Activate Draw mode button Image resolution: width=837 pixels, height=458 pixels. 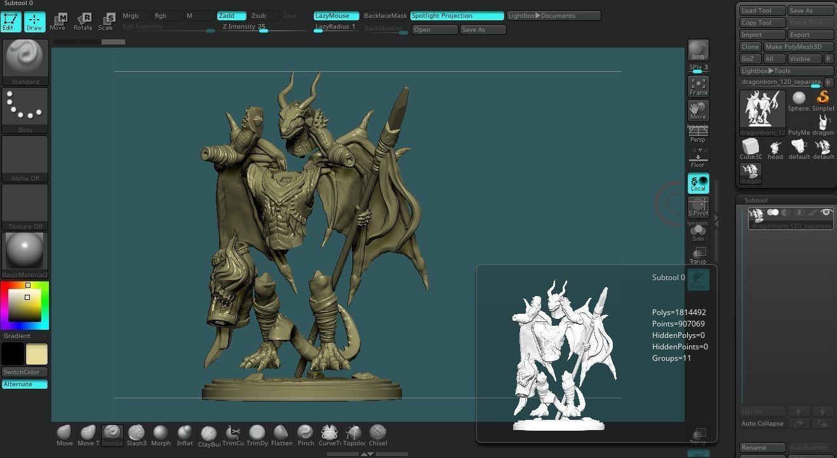pyautogui.click(x=34, y=22)
